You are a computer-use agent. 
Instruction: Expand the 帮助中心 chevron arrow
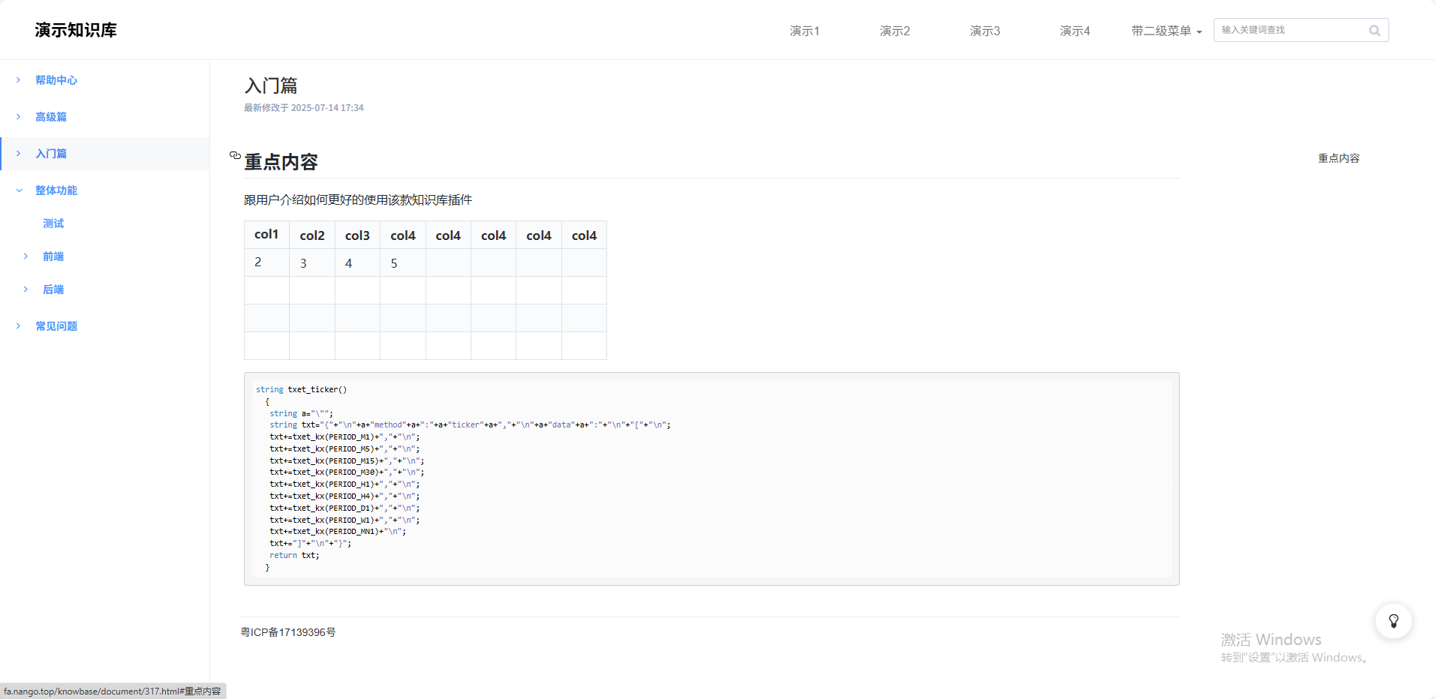click(x=19, y=80)
